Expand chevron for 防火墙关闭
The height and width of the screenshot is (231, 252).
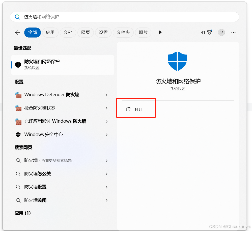(106, 200)
